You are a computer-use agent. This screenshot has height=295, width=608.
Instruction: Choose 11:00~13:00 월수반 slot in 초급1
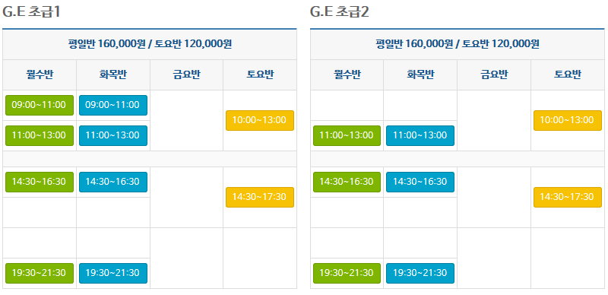tap(40, 135)
